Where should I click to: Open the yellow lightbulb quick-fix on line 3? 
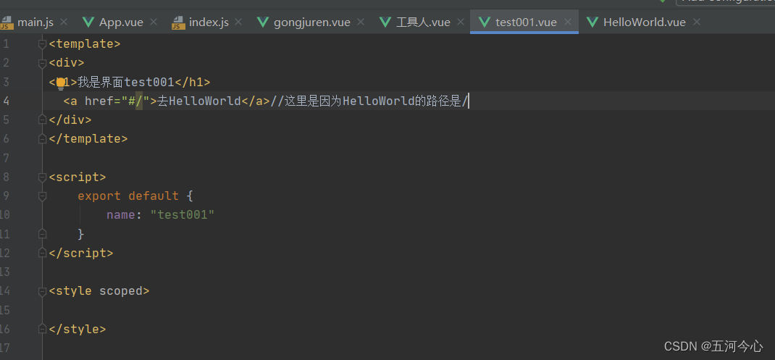pyautogui.click(x=61, y=83)
